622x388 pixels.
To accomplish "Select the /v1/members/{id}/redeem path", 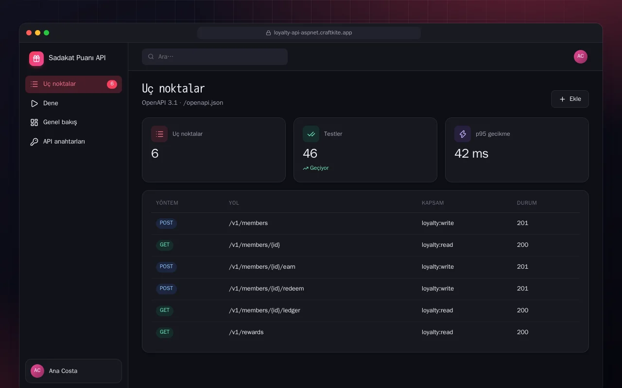I will [x=266, y=289].
